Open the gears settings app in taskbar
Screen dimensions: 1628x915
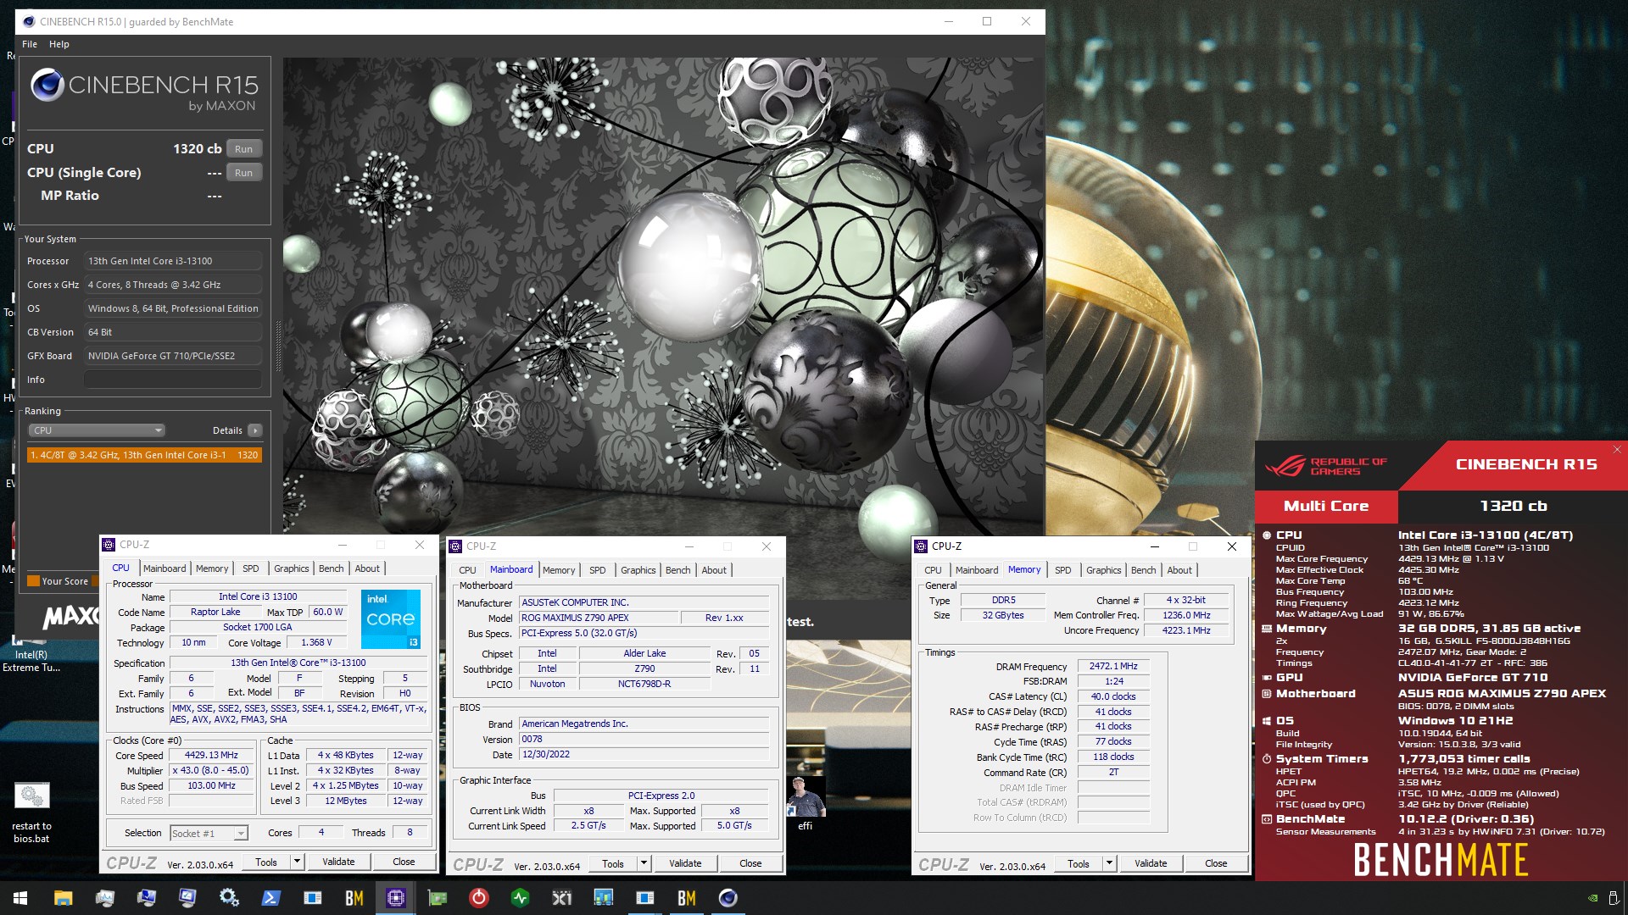[x=229, y=898]
